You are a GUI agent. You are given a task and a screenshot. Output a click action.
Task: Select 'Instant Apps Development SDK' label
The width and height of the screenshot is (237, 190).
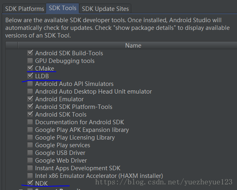(78, 168)
